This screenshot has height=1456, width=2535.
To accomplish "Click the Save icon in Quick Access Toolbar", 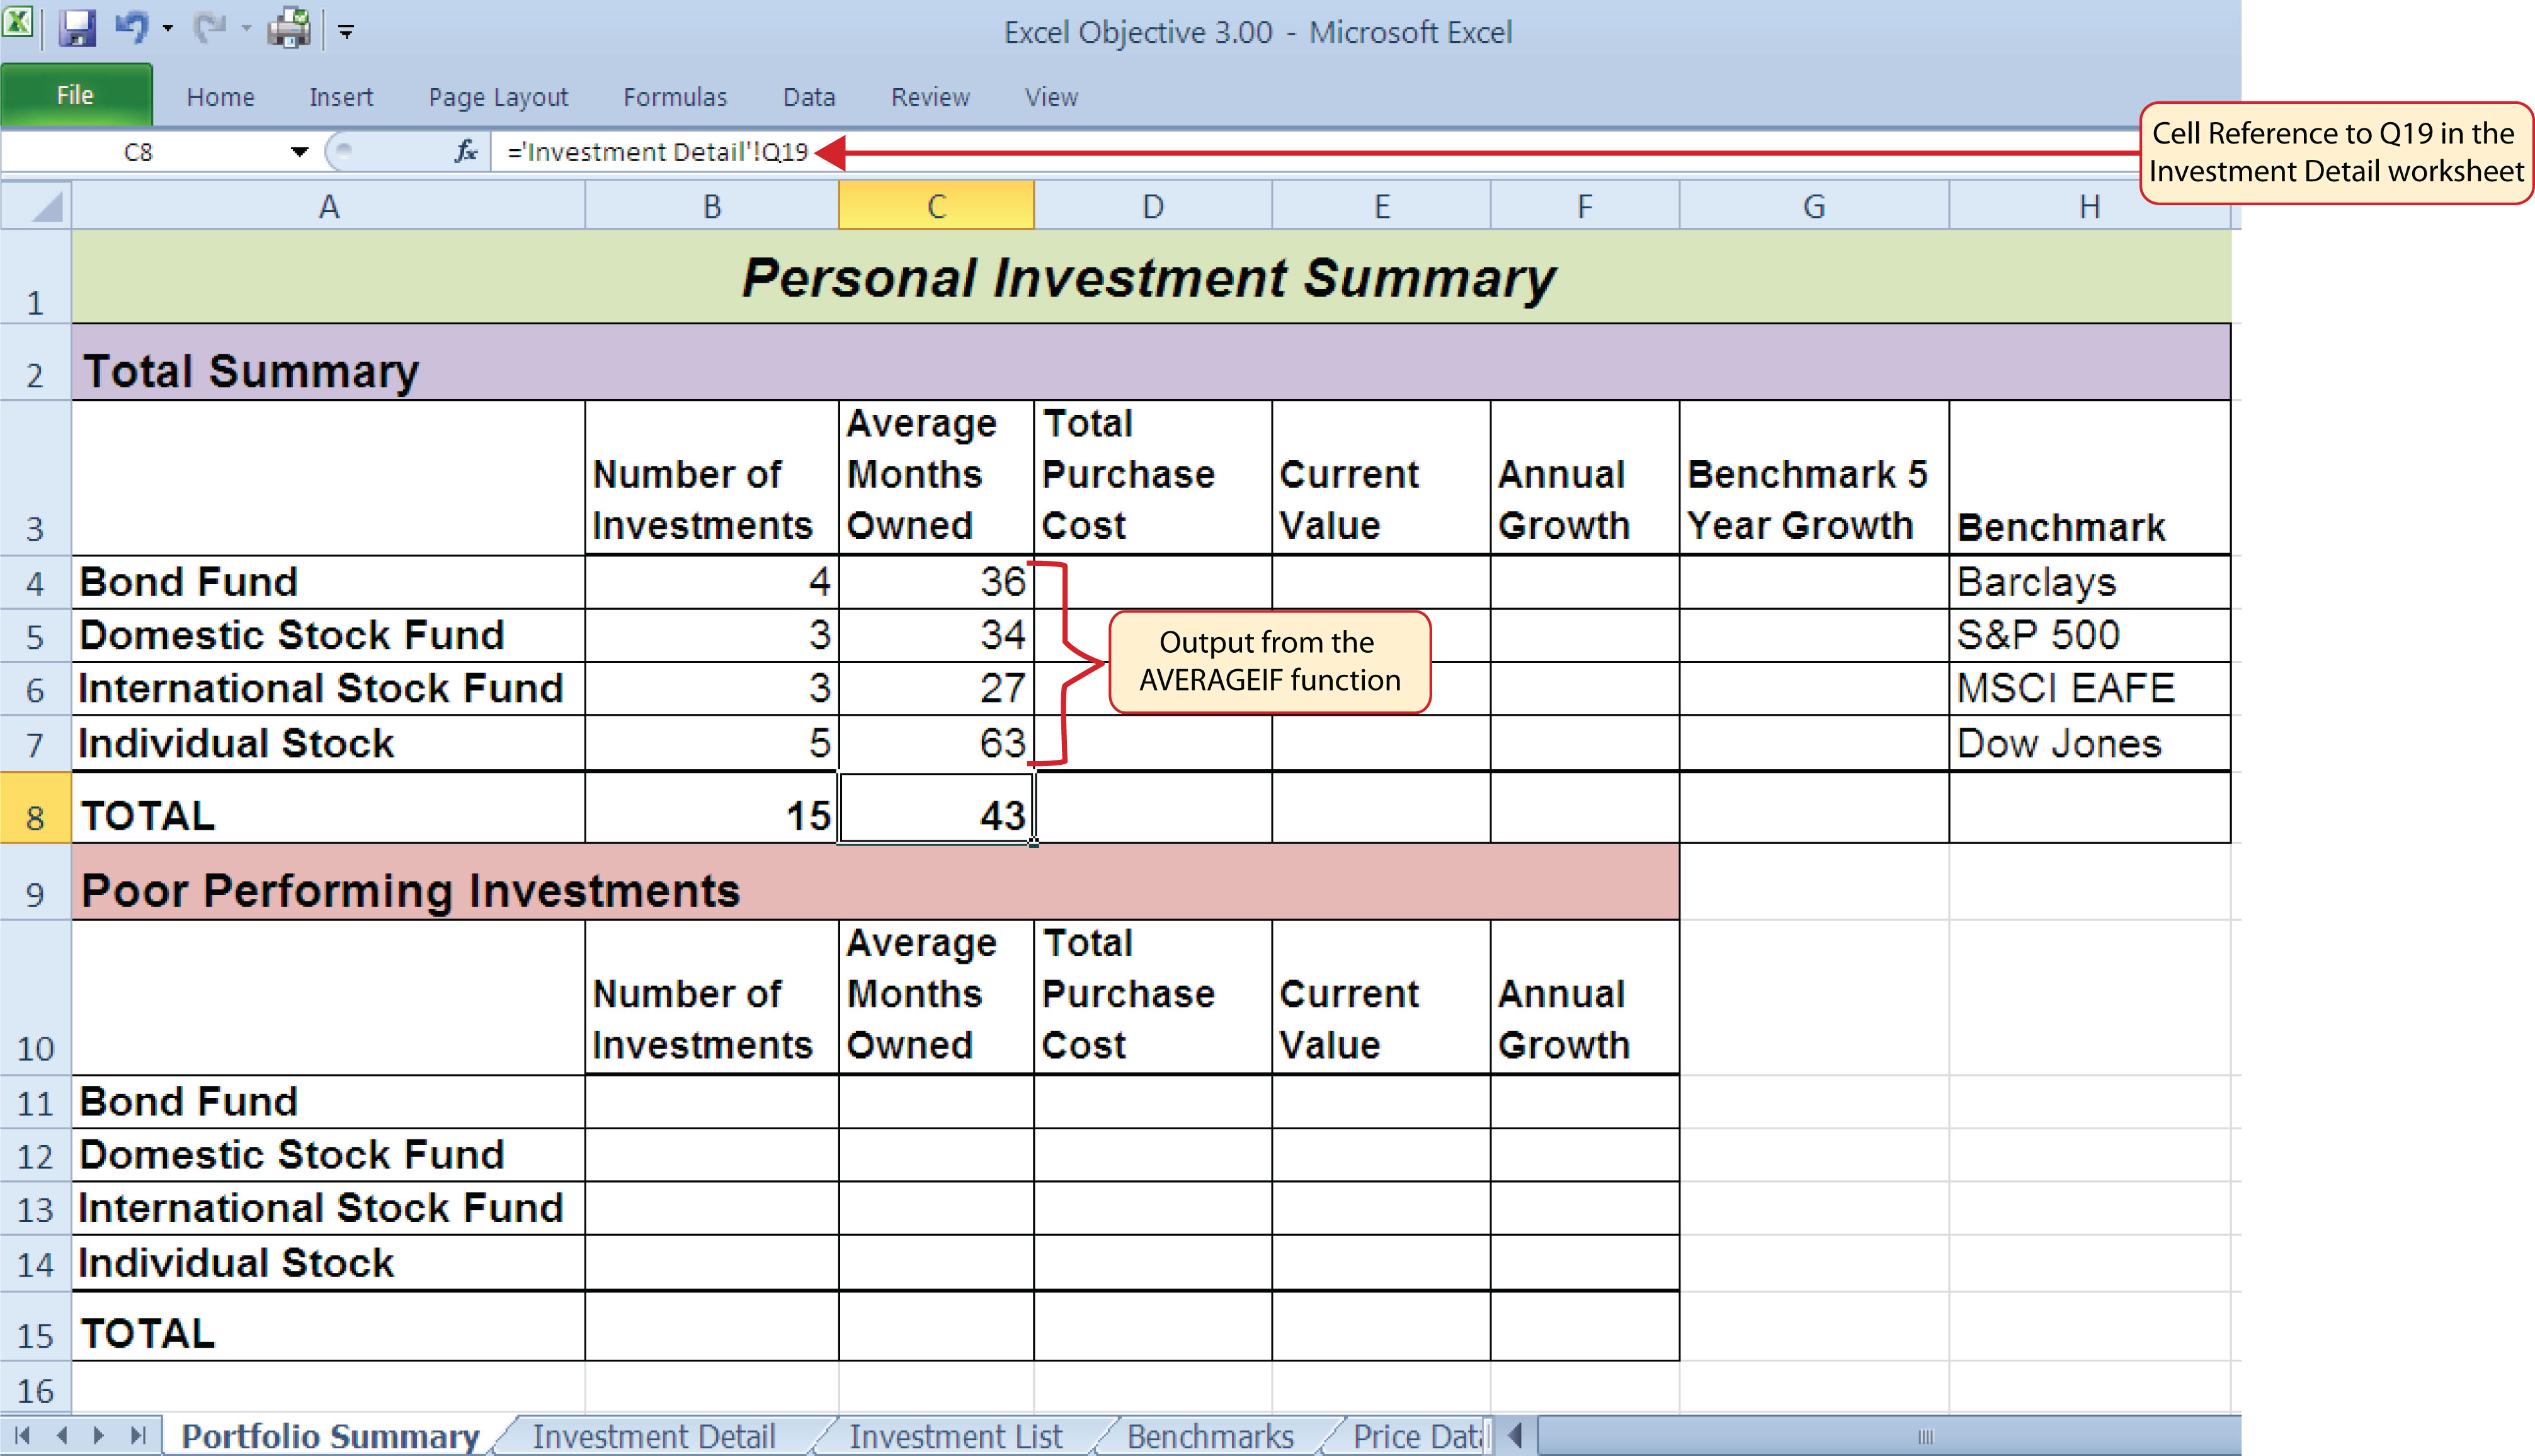I will 76,28.
